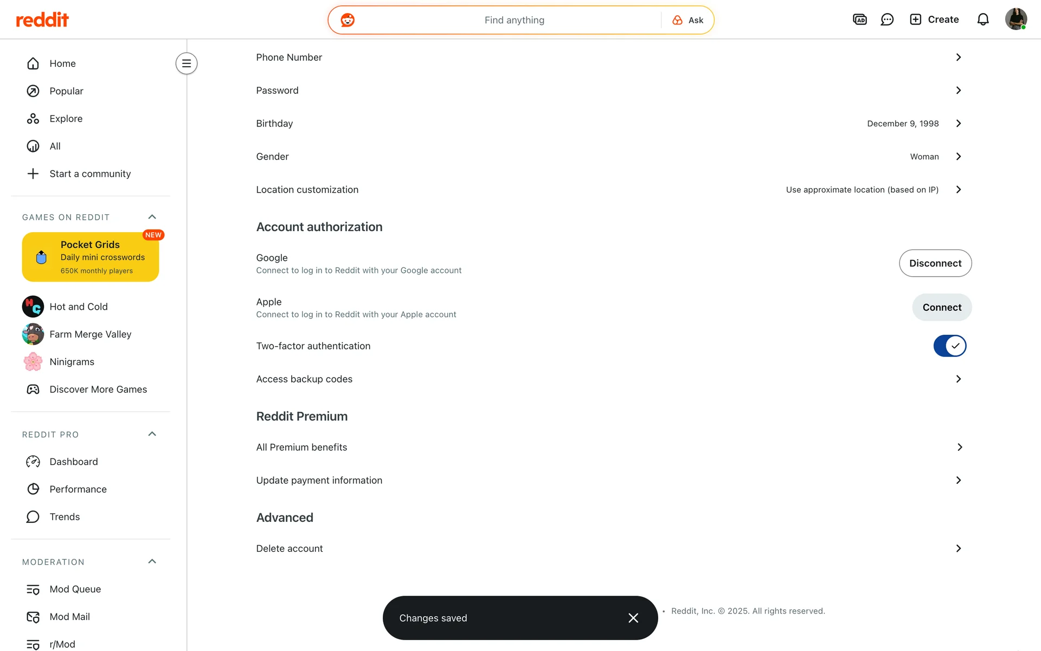Open the notifications bell
Screen dimensions: 1041x651
tap(982, 20)
